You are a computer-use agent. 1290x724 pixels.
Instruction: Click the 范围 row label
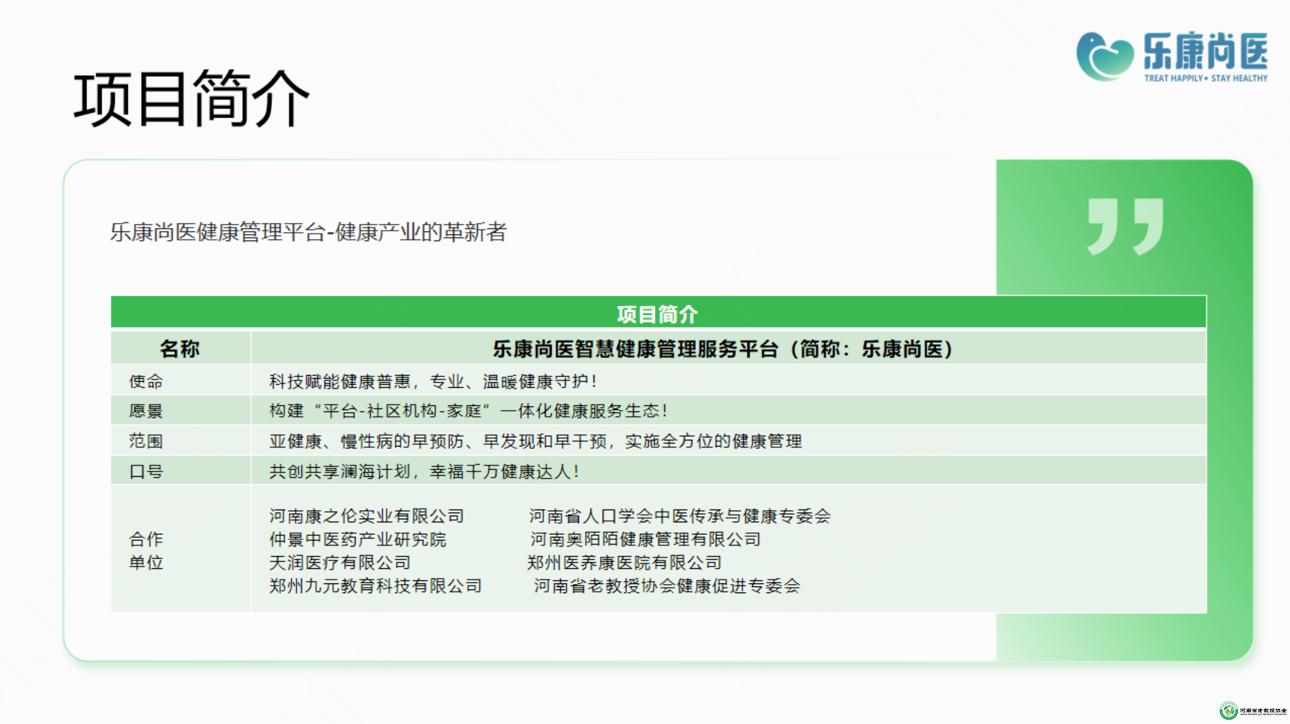click(x=146, y=441)
